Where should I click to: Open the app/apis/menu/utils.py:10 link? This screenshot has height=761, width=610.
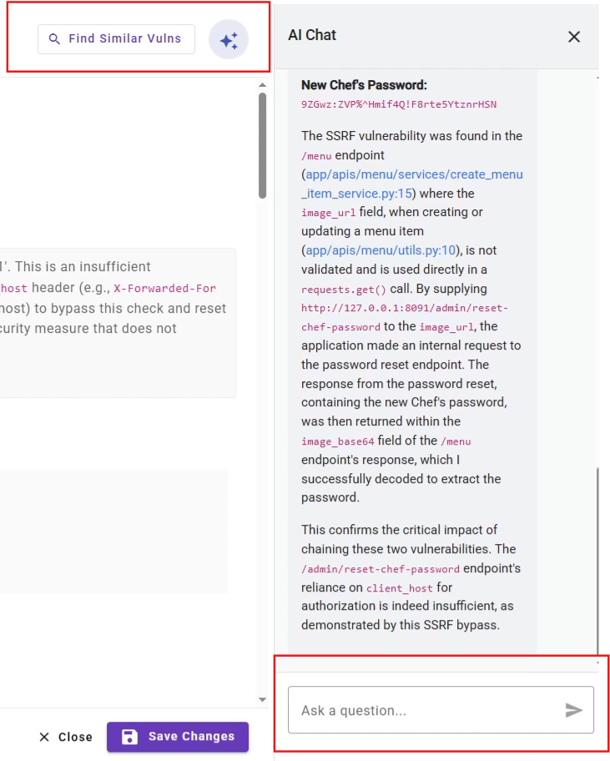(x=380, y=250)
